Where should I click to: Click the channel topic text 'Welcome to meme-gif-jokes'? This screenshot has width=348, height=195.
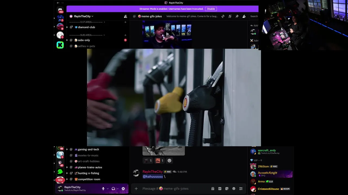pos(192,16)
